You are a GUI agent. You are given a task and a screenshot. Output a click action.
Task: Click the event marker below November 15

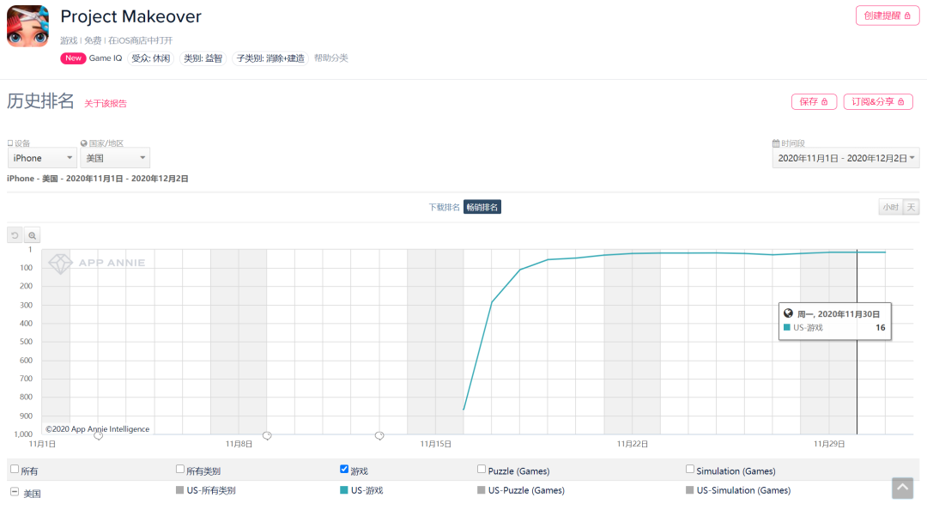379,436
